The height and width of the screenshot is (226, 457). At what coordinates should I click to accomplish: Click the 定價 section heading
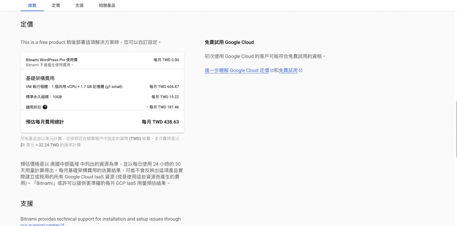[x=26, y=24]
